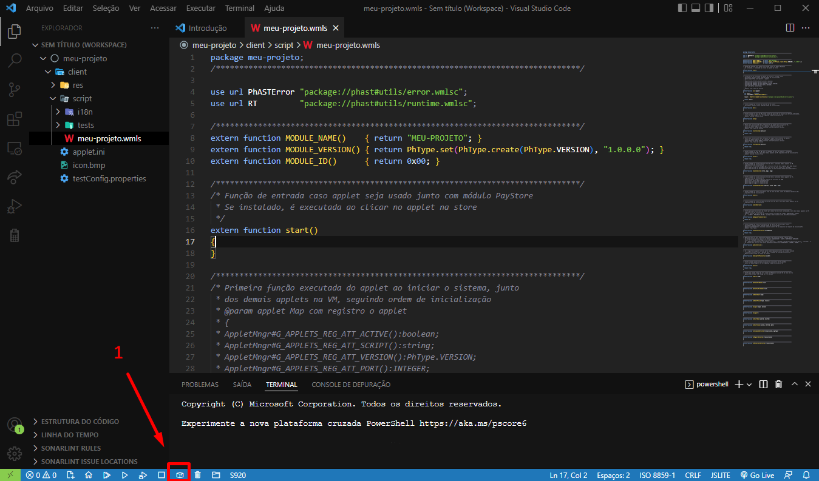The width and height of the screenshot is (819, 481).
Task: Select the Extensions icon in the activity bar
Action: click(x=13, y=119)
